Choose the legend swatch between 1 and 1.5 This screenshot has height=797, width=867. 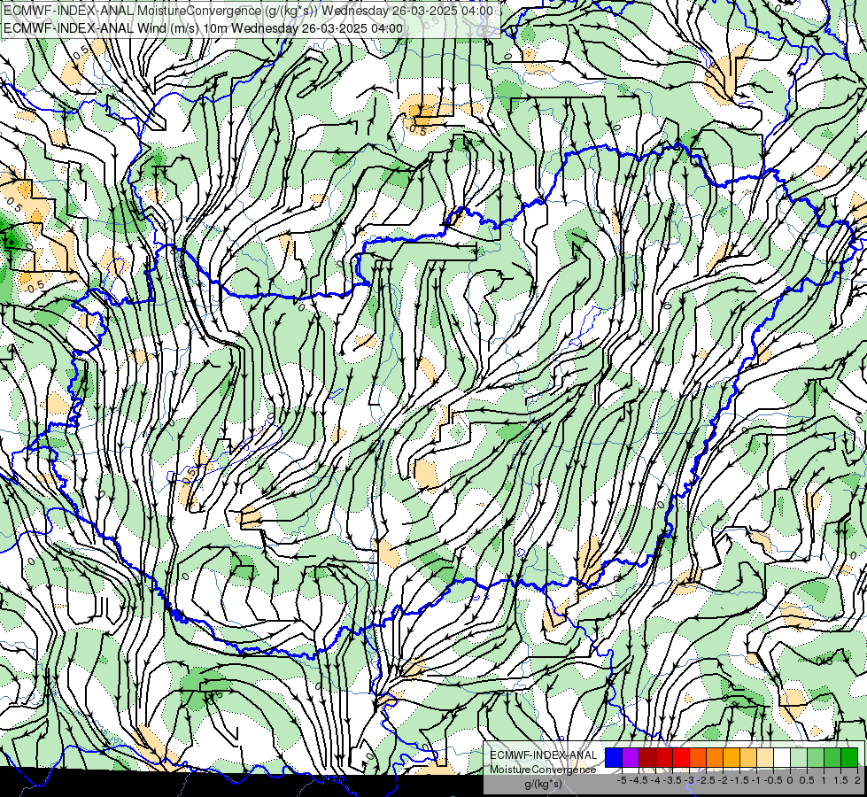(x=832, y=758)
